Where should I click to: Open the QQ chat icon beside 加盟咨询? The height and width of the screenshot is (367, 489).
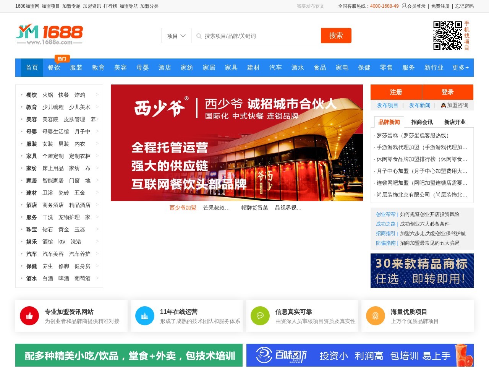443,106
